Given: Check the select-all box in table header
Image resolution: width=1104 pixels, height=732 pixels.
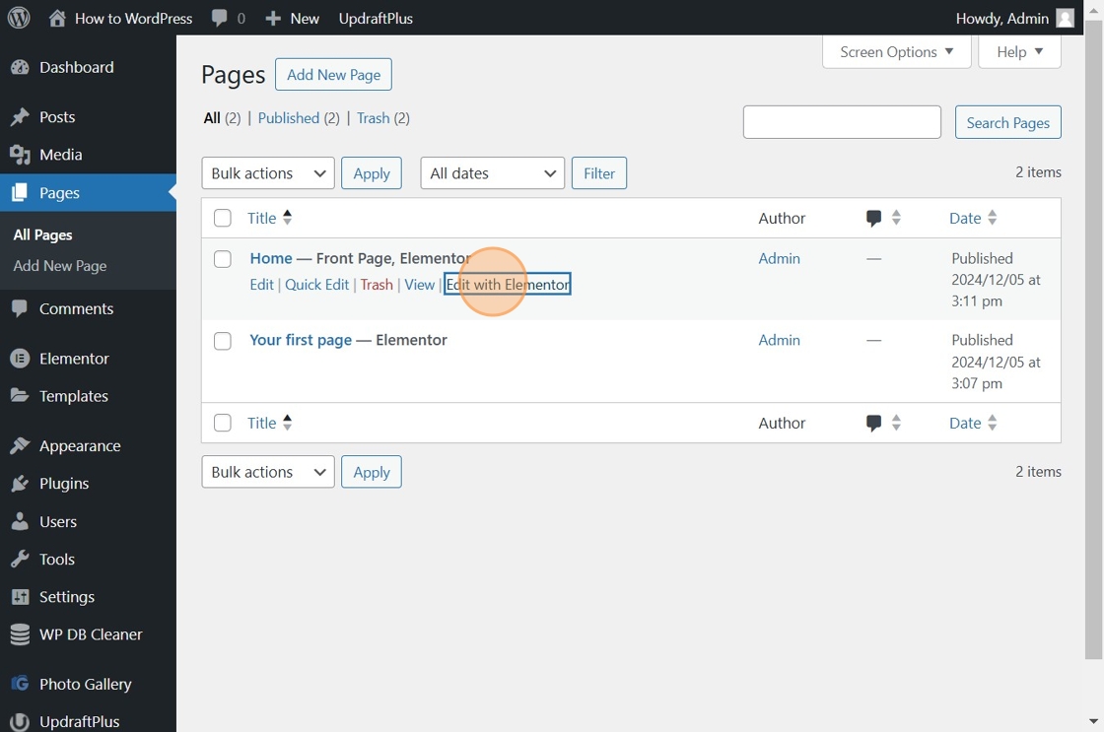Looking at the screenshot, I should tap(223, 218).
